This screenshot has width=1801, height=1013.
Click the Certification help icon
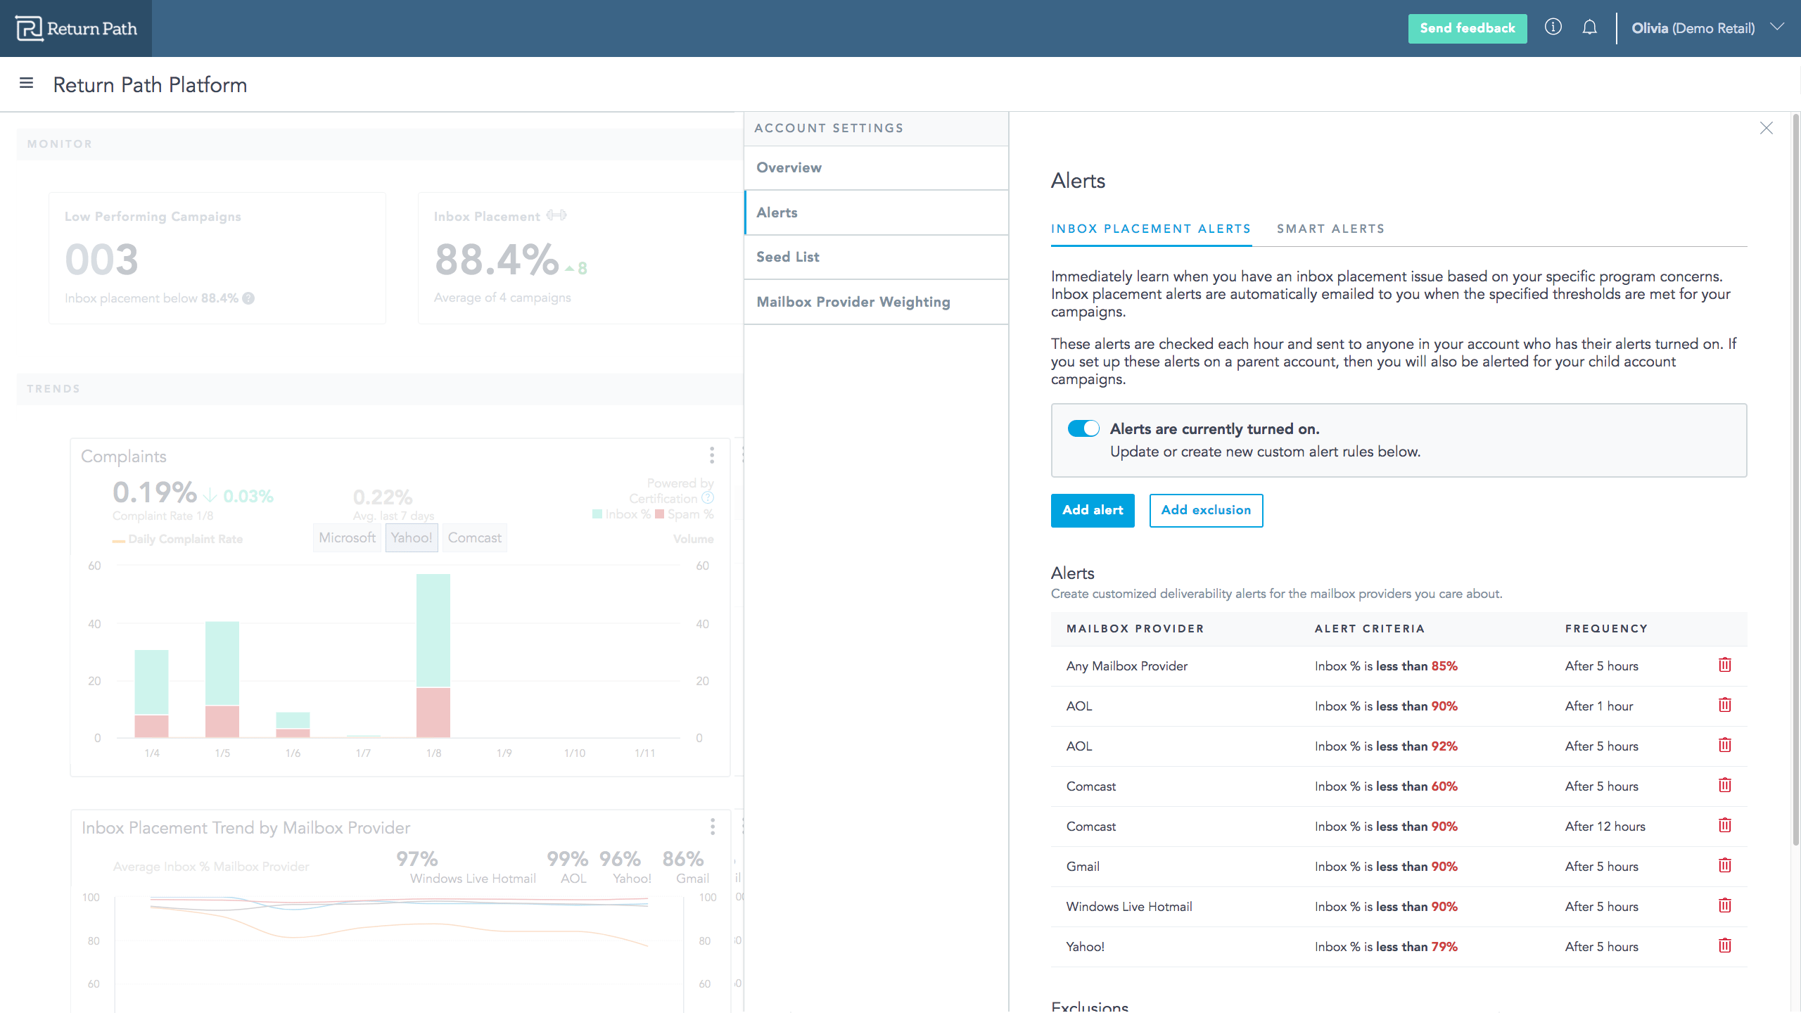[708, 498]
